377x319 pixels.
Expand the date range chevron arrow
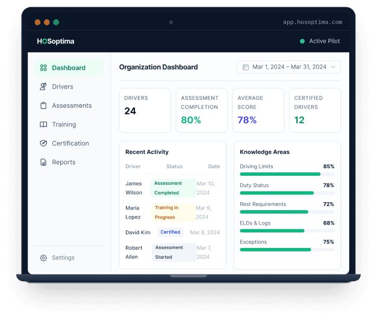[333, 67]
